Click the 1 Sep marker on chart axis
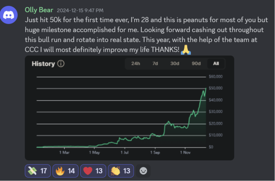Image resolution: width=275 pixels, height=181 pixels. pyautogui.click(x=155, y=152)
